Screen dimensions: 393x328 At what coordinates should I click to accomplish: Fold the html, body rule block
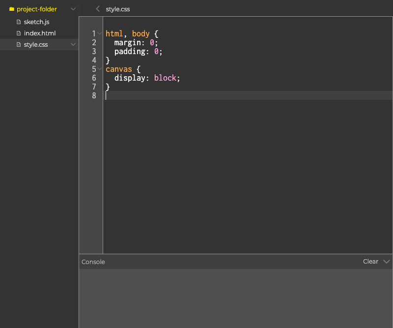[x=100, y=33]
